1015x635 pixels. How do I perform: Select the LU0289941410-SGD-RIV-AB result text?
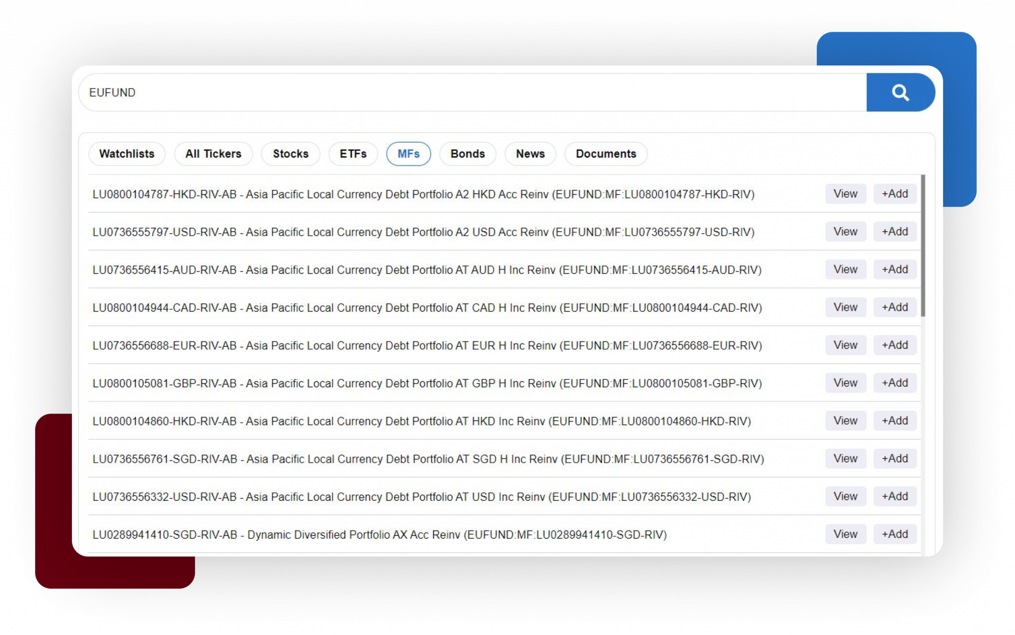(380, 535)
